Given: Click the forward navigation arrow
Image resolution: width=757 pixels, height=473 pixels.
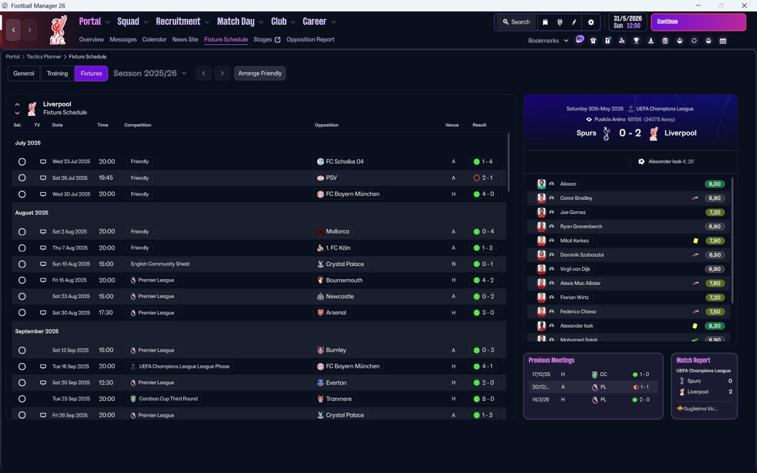Looking at the screenshot, I should [x=30, y=30].
